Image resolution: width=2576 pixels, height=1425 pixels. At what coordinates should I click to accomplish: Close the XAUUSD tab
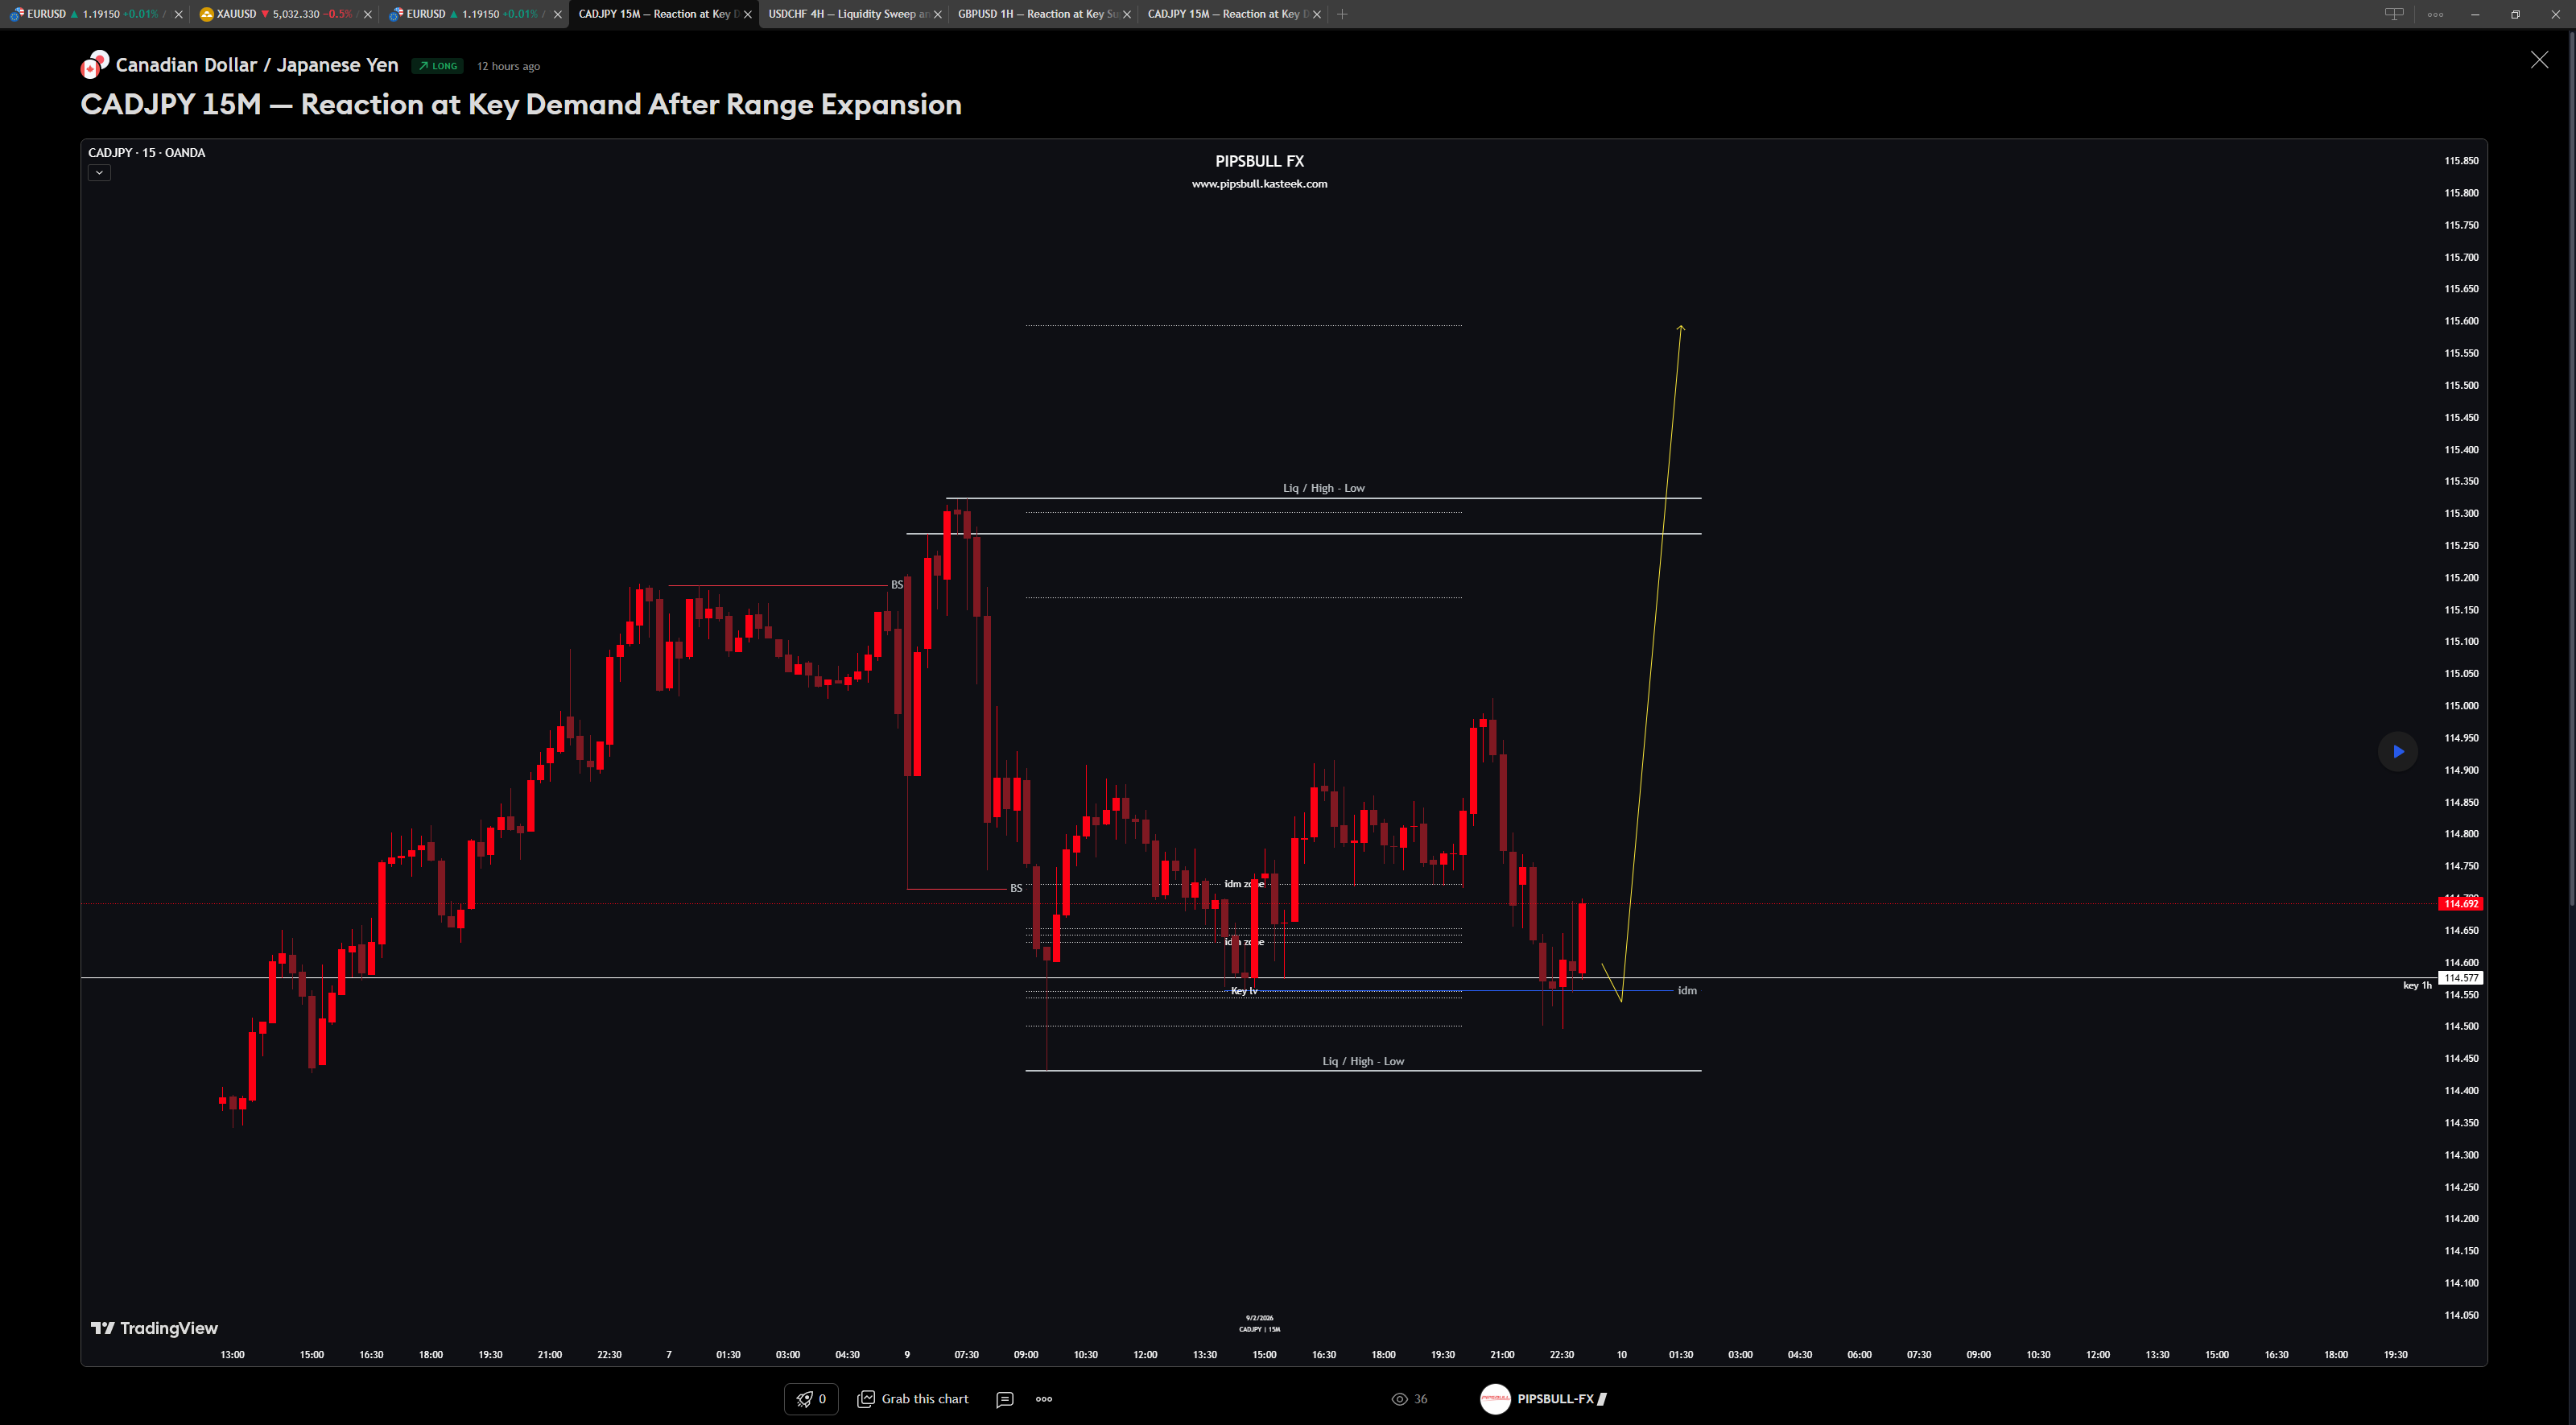(x=367, y=14)
